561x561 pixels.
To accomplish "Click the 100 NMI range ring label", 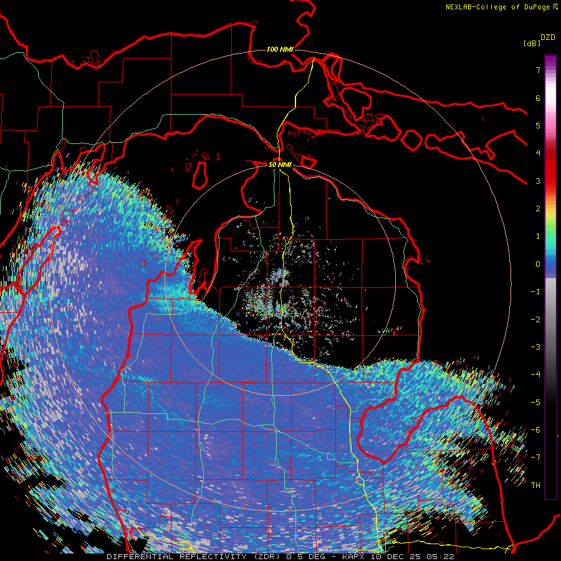I will [x=280, y=49].
